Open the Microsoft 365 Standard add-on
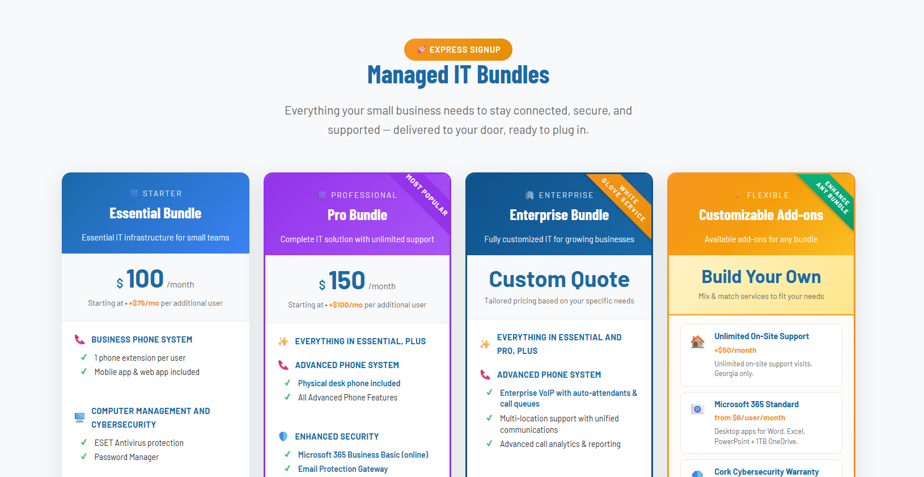 coord(761,423)
